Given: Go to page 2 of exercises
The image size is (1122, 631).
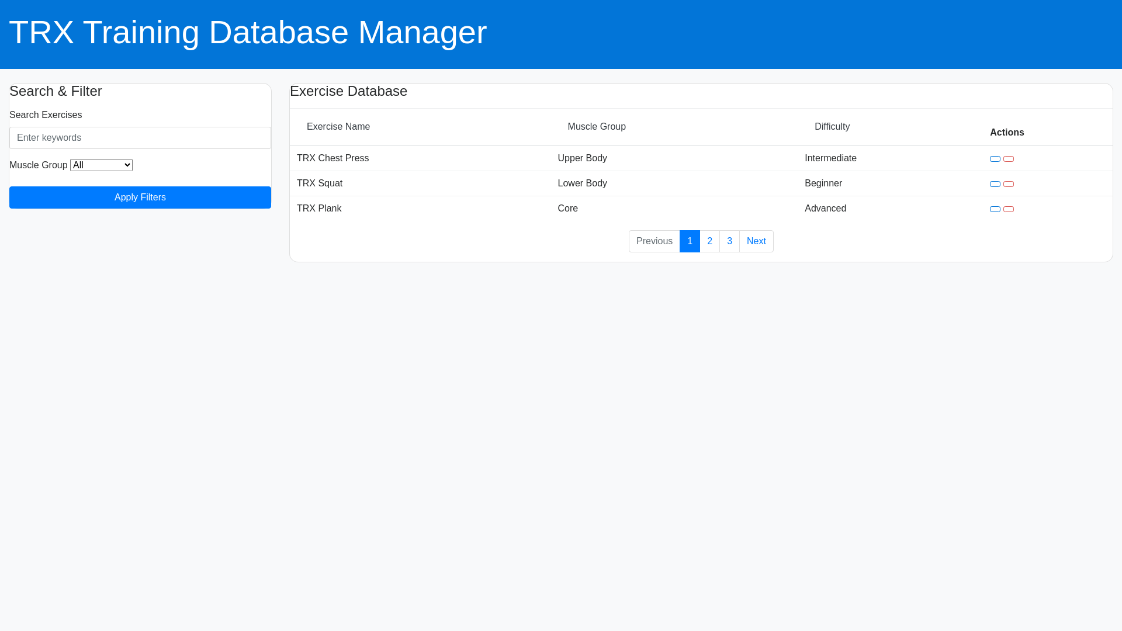Looking at the screenshot, I should coord(709,241).
